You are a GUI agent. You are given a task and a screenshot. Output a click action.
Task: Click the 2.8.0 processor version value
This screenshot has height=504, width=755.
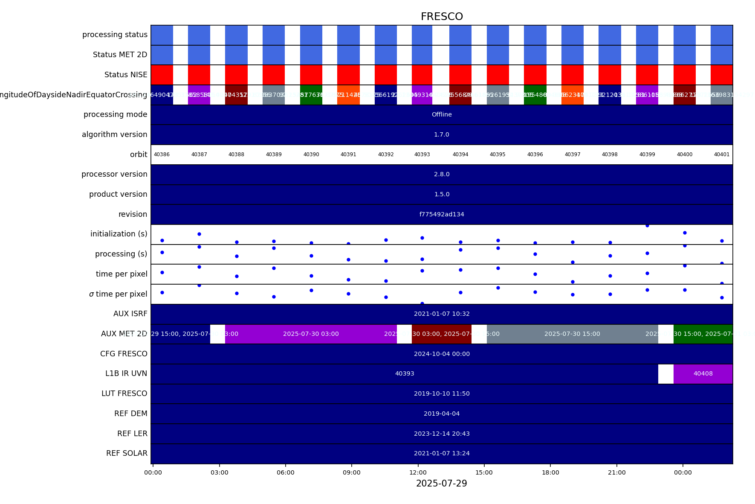click(442, 175)
